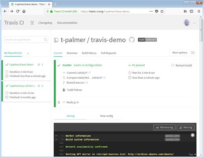Toggle the browser sidebar view
This screenshot has width=204, height=158.
pyautogui.click(x=192, y=11)
